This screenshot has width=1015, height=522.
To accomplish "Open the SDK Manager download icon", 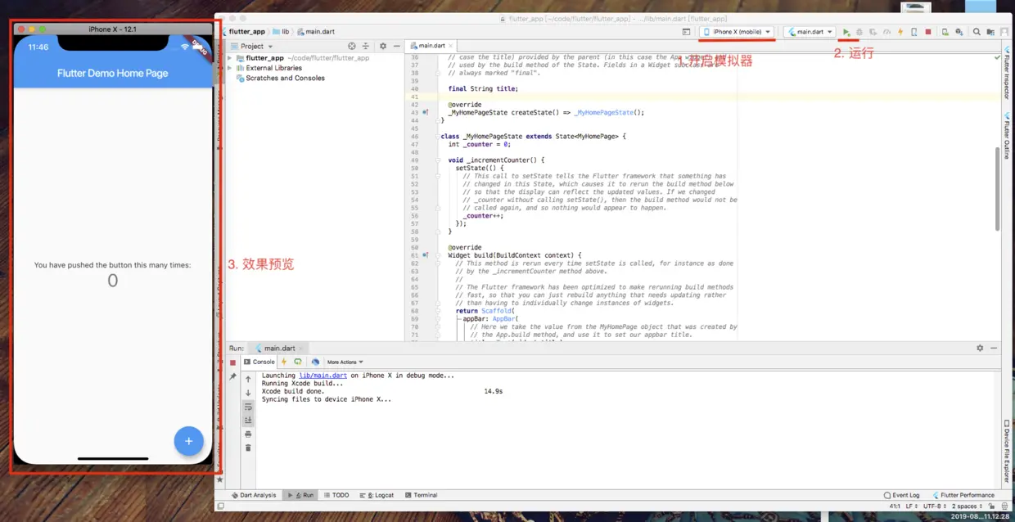I will pos(959,32).
